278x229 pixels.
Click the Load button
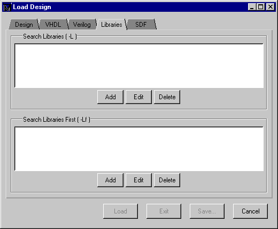pos(120,211)
